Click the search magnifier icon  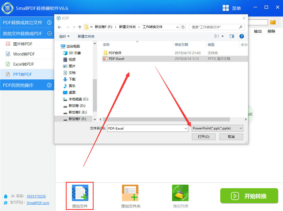(241, 27)
